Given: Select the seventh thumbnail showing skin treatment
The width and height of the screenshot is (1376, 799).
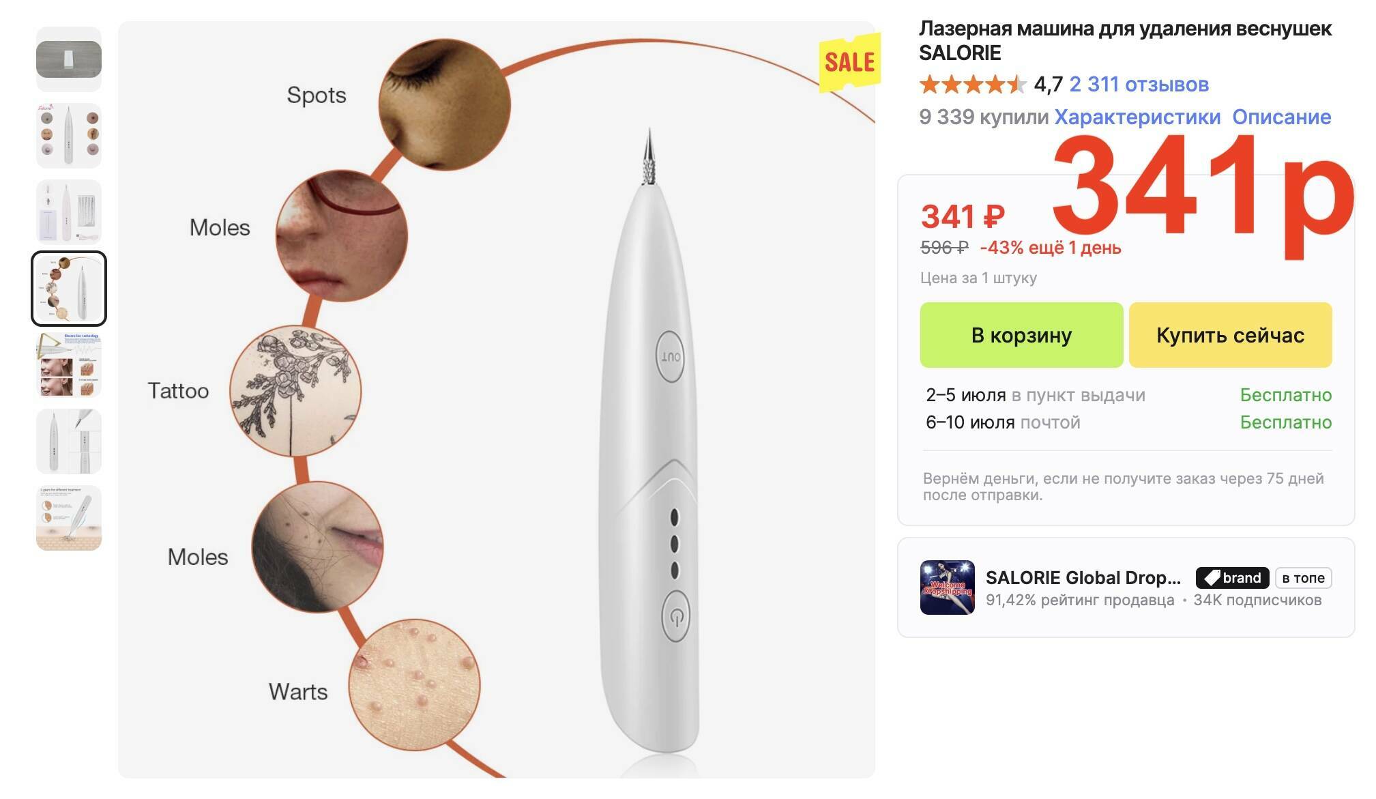Looking at the screenshot, I should pyautogui.click(x=69, y=518).
